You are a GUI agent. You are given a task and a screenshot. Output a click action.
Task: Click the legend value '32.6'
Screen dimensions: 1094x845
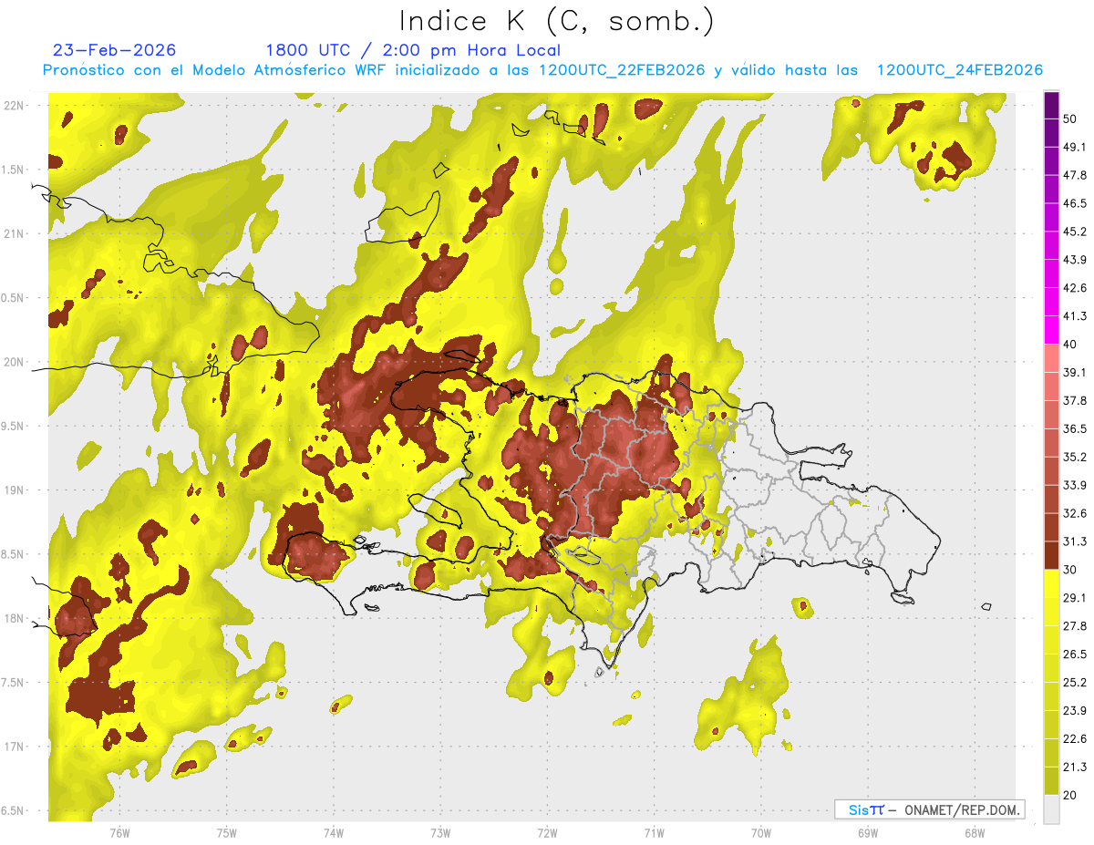click(1075, 513)
